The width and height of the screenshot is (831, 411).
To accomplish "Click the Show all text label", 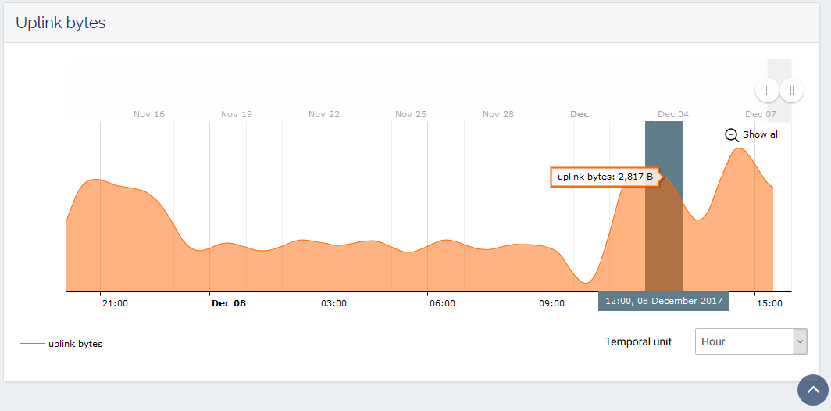I will (x=761, y=134).
